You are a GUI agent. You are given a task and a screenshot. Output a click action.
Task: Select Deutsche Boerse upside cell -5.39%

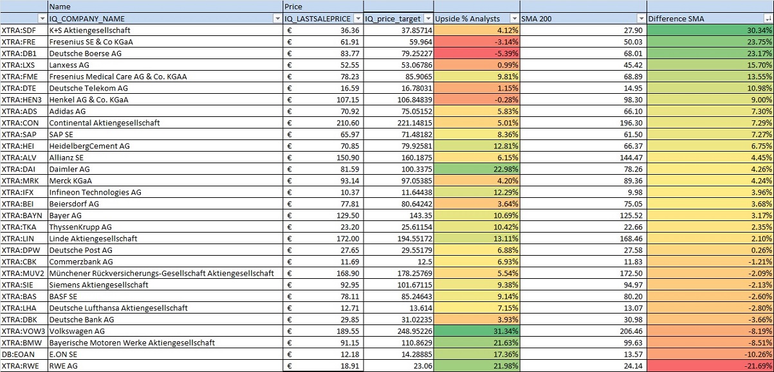coord(477,53)
